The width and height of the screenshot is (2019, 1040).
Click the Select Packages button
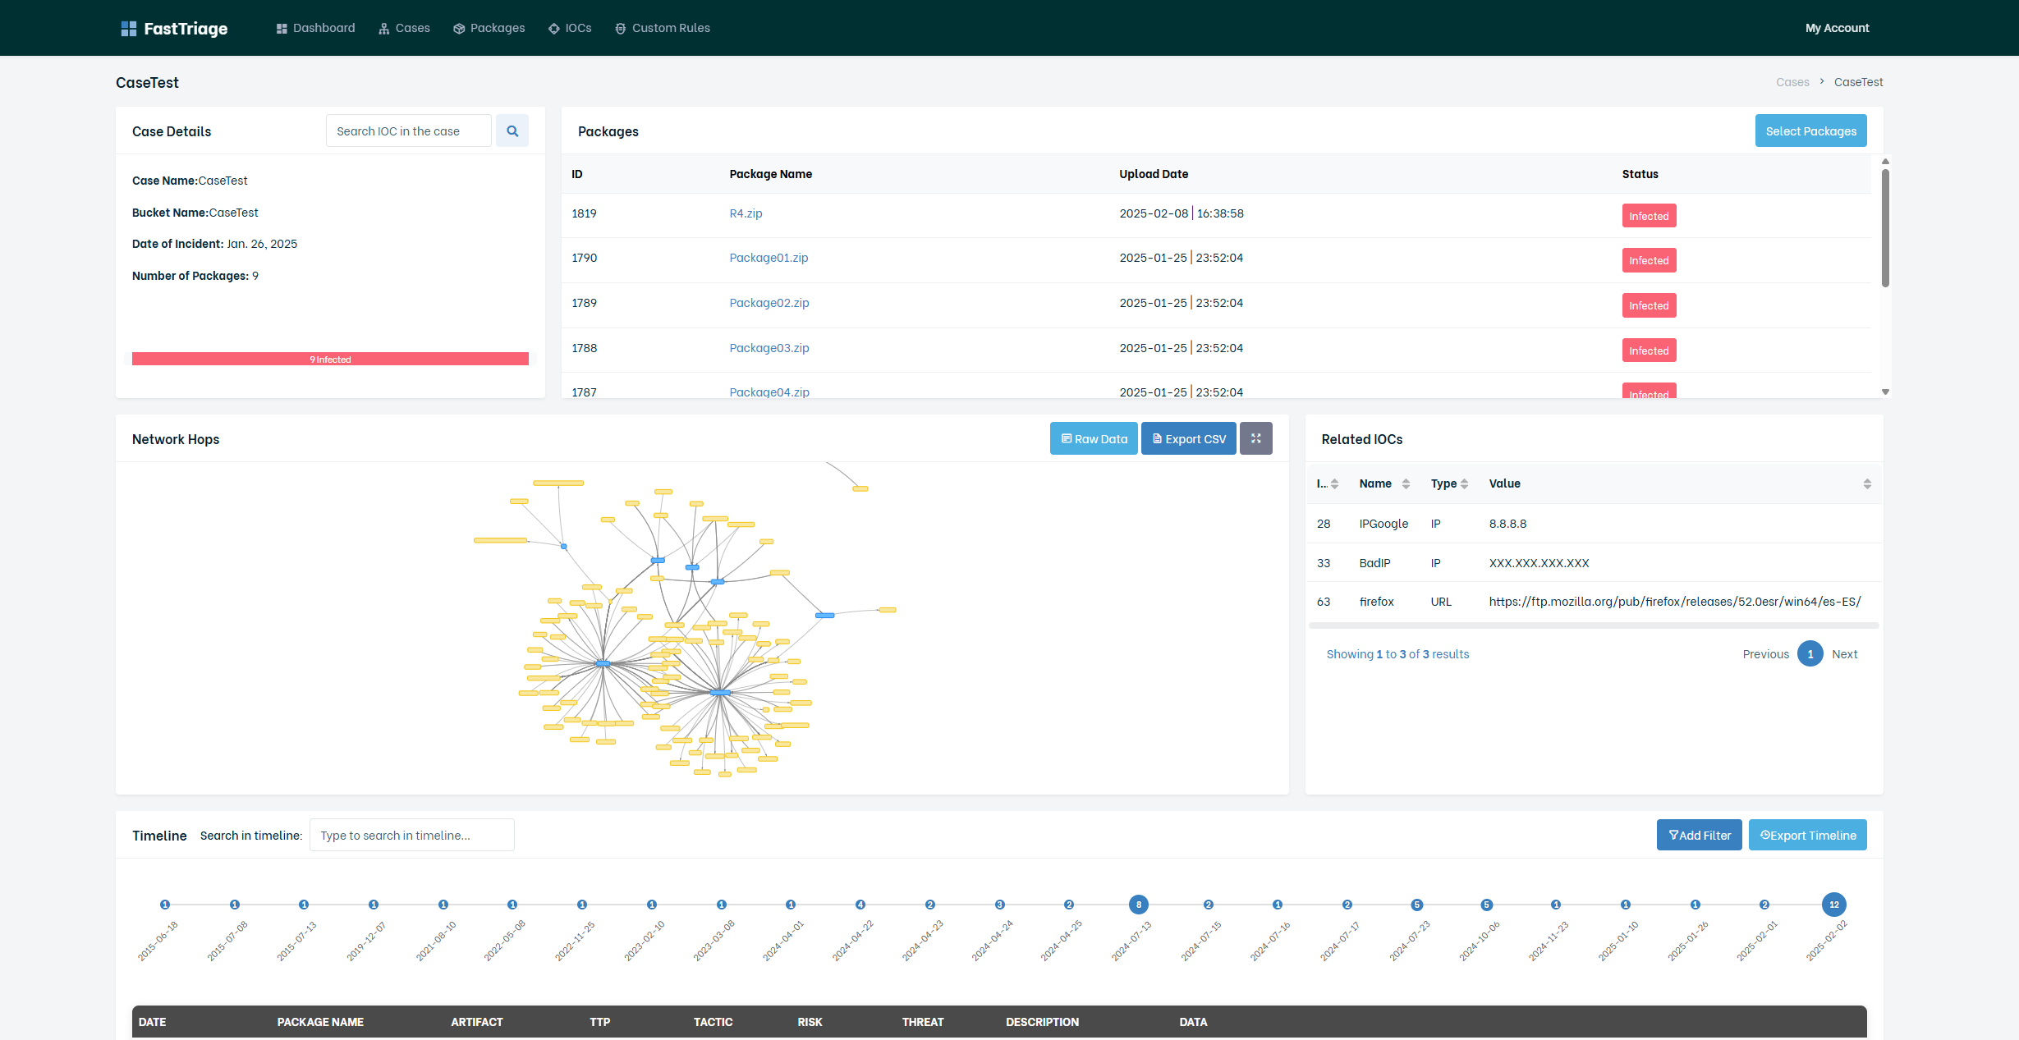tap(1810, 131)
